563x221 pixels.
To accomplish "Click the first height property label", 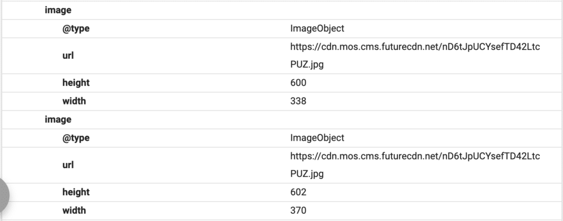I will pos(76,83).
